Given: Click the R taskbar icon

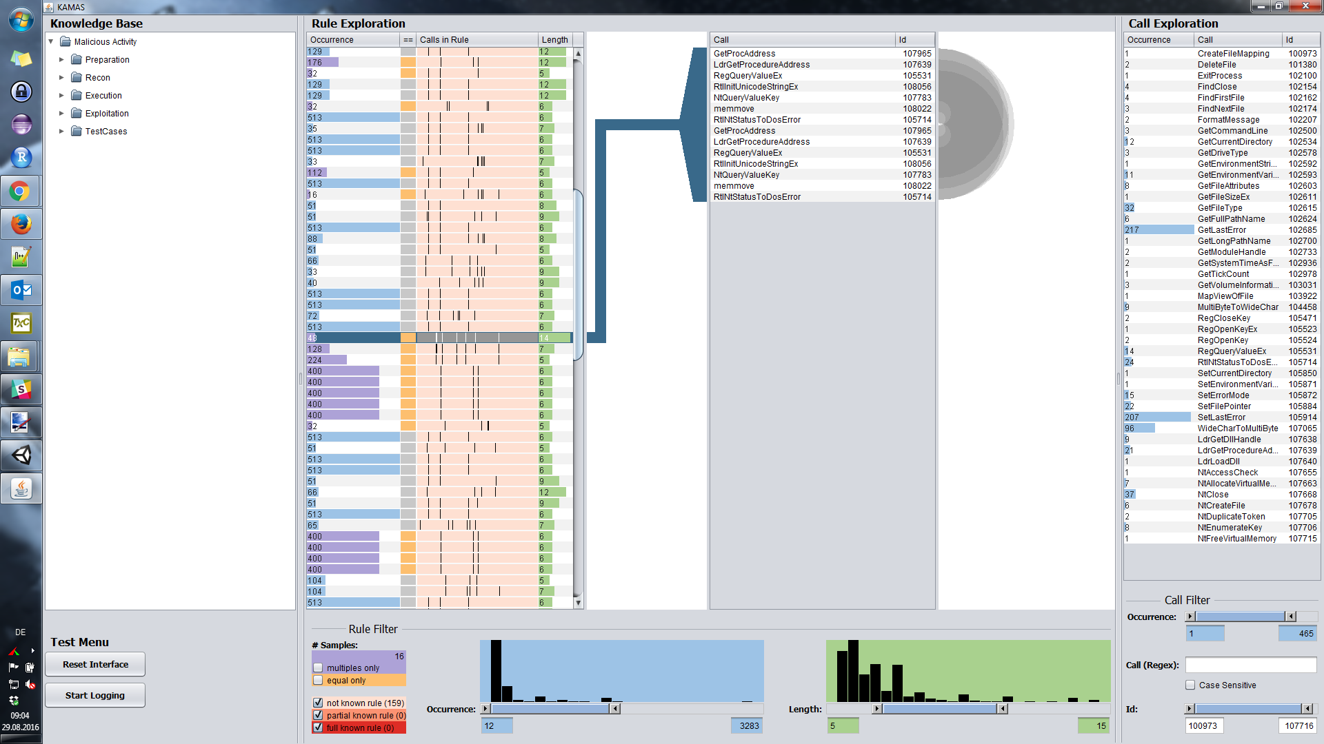Looking at the screenshot, I should coord(21,158).
